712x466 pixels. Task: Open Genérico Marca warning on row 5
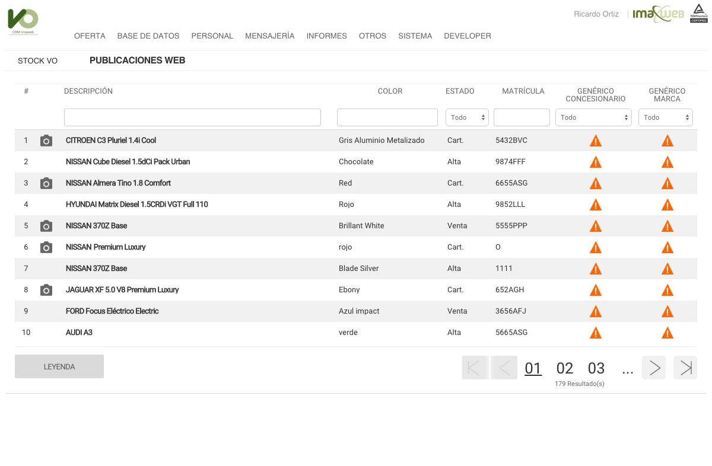coord(667,226)
